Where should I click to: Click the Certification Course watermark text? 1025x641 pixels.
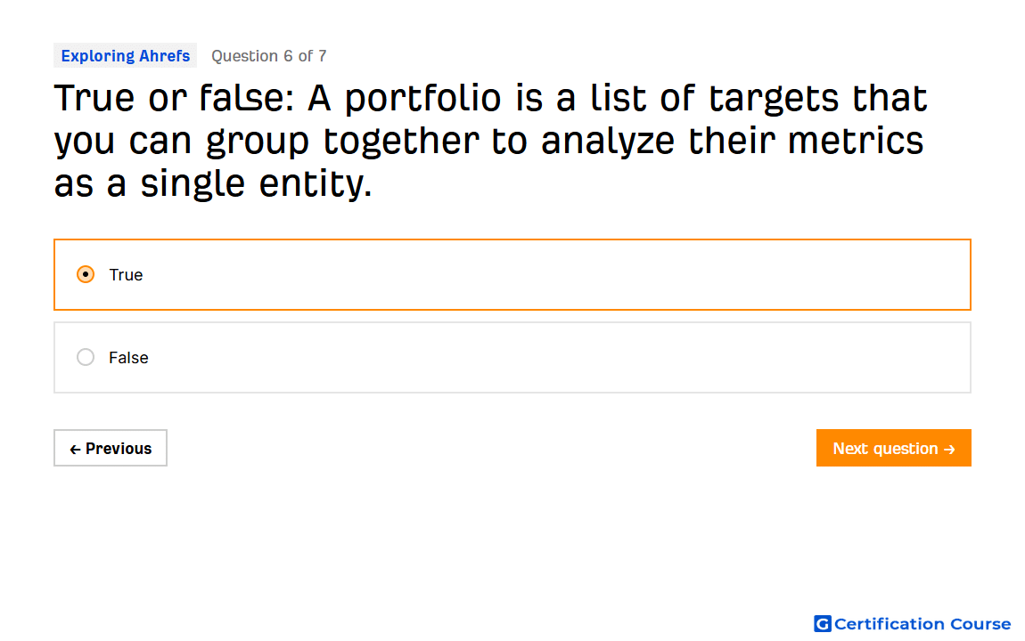(922, 624)
